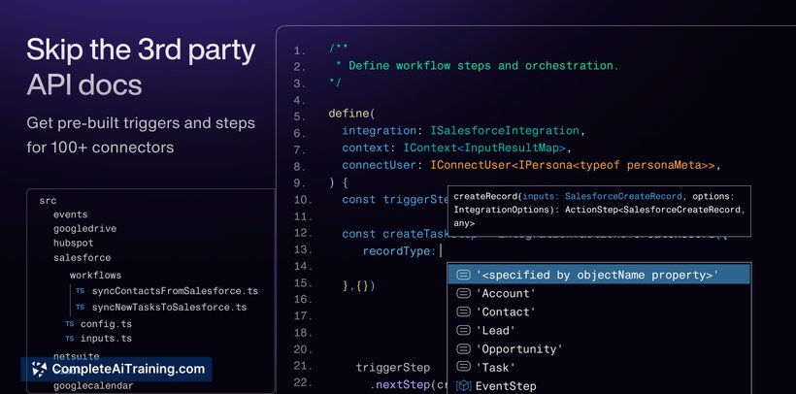Click the cube icon beside EventStep suggestion

(x=463, y=386)
